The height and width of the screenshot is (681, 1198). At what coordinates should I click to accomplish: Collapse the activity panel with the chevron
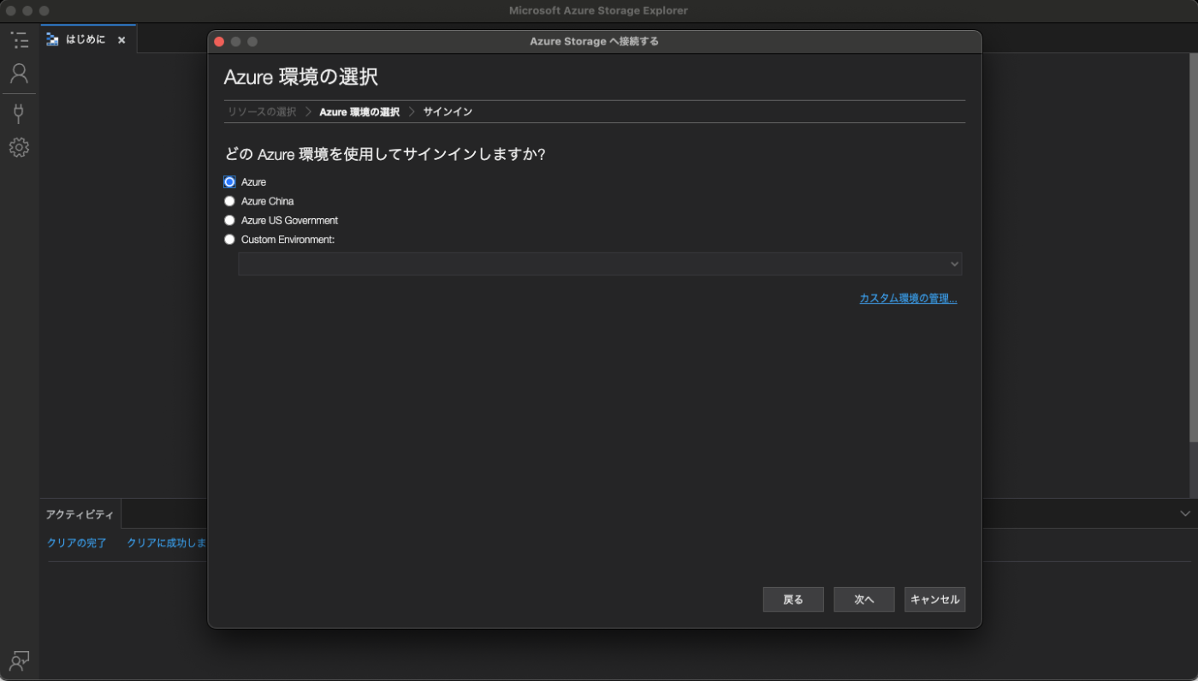point(1185,513)
